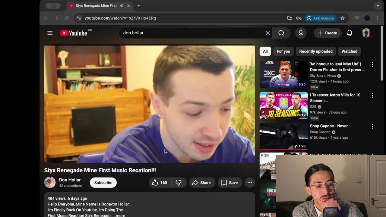Viewport: 386px width, 217px height.
Task: Click the '42 subscribers' text
Action: 70,186
